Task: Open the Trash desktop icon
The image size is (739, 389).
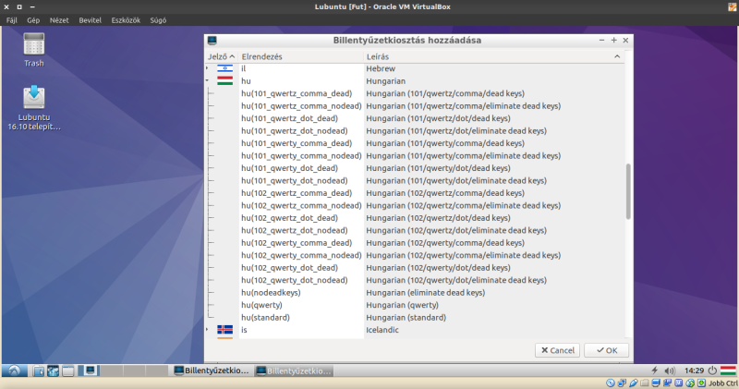Action: [33, 44]
